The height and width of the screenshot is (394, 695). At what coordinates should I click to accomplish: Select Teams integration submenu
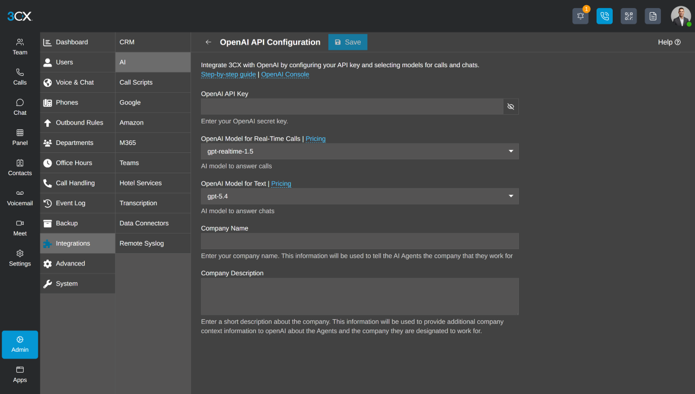153,163
